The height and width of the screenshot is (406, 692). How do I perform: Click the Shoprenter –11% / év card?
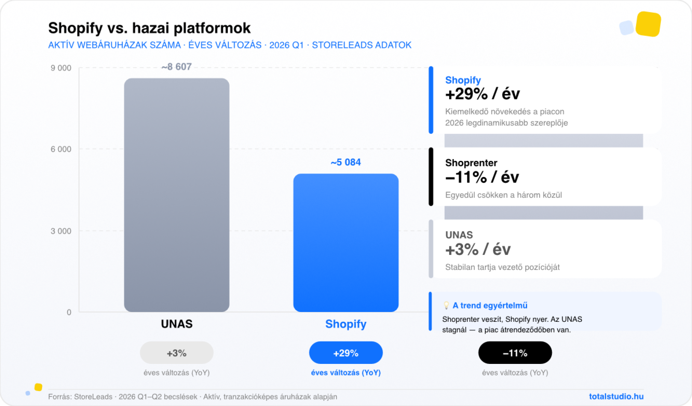tap(545, 177)
